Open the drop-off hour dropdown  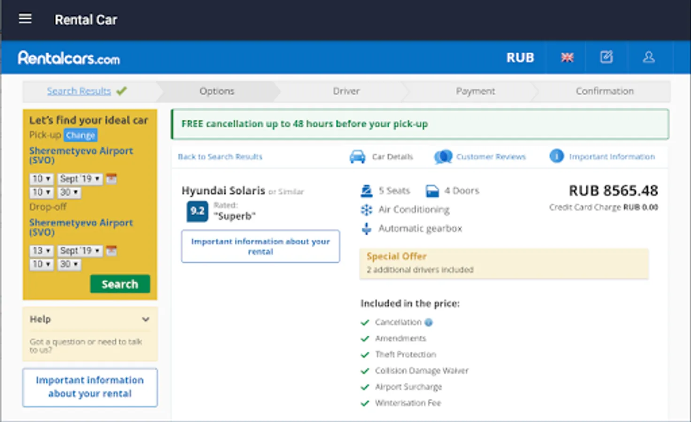[x=41, y=264]
